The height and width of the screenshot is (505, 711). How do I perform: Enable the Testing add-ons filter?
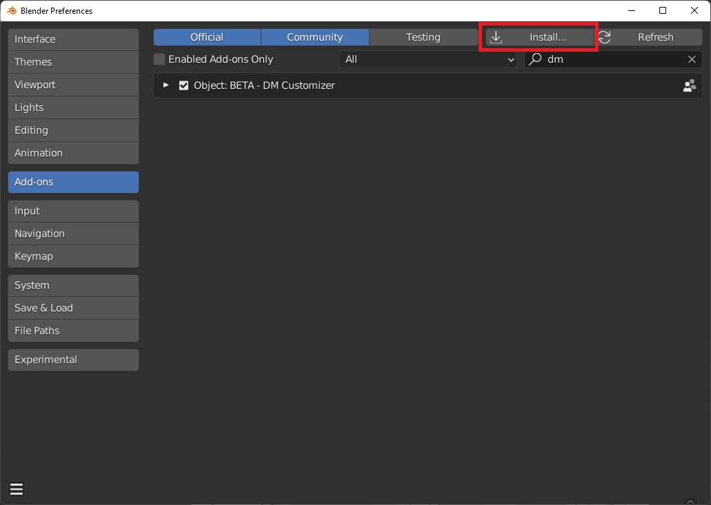tap(423, 37)
